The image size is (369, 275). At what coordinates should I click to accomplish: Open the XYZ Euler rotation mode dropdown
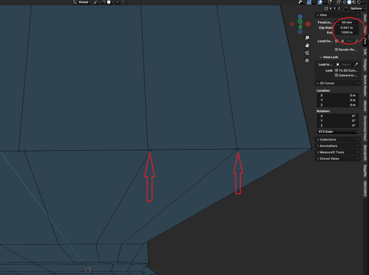coord(338,132)
